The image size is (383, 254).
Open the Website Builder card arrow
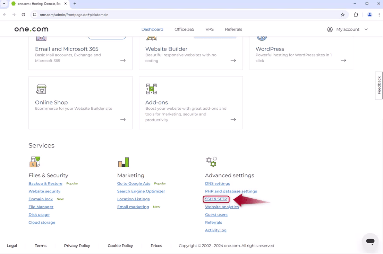233,60
